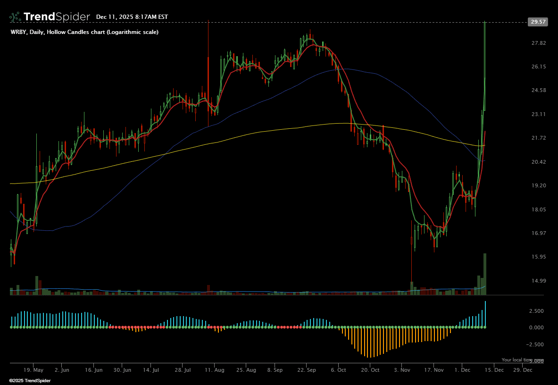The image size is (558, 385).
Task: Select the WRBY Daily Hollow Candles title
Action: coord(84,32)
